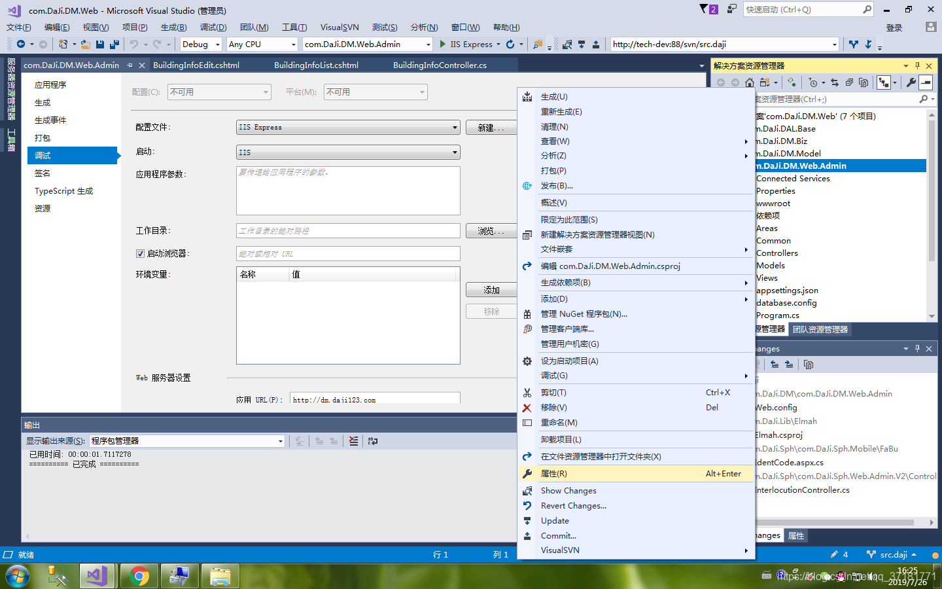The height and width of the screenshot is (589, 942).
Task: Click the 工作目录 input field
Action: [348, 231]
